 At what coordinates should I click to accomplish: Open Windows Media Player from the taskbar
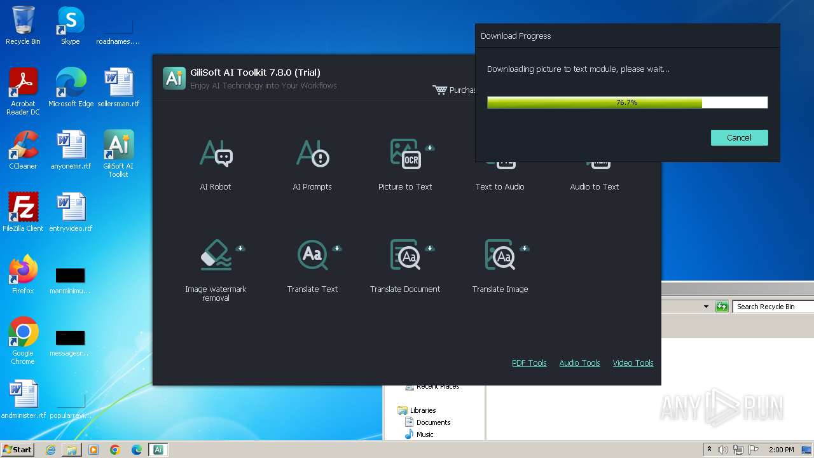click(93, 450)
